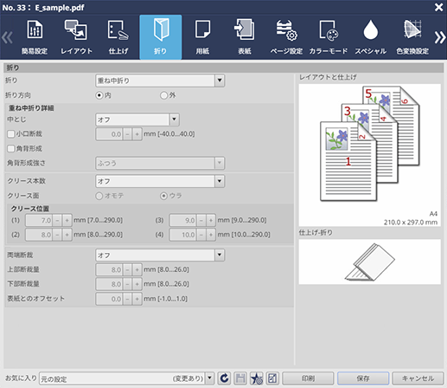The height and width of the screenshot is (388, 447).
Task: Click the 保存 save button
Action: click(363, 378)
